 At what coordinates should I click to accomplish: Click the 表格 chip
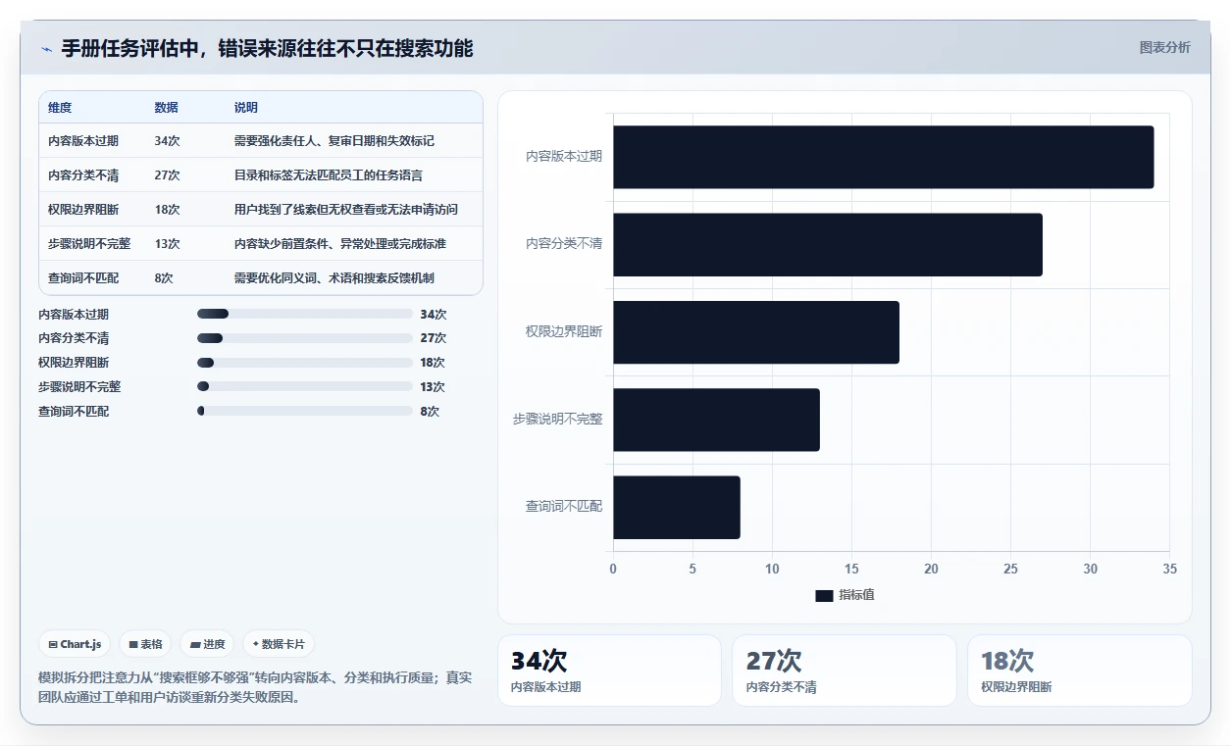pyautogui.click(x=145, y=644)
